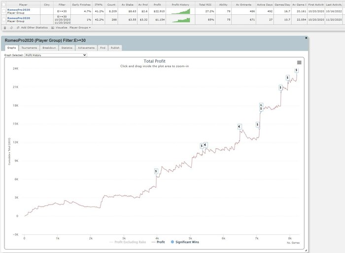This screenshot has width=345, height=253.
Task: Click the 85% Total ROI cell
Action: tap(205, 20)
